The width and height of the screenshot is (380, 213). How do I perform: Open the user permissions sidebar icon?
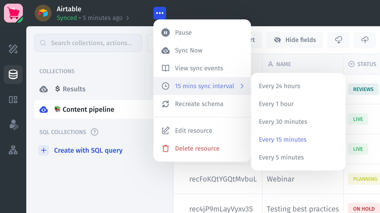tap(13, 125)
